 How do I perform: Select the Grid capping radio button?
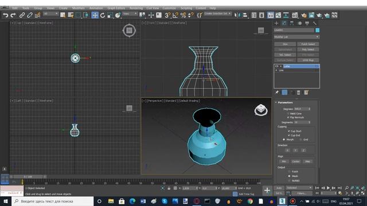pyautogui.click(x=300, y=140)
